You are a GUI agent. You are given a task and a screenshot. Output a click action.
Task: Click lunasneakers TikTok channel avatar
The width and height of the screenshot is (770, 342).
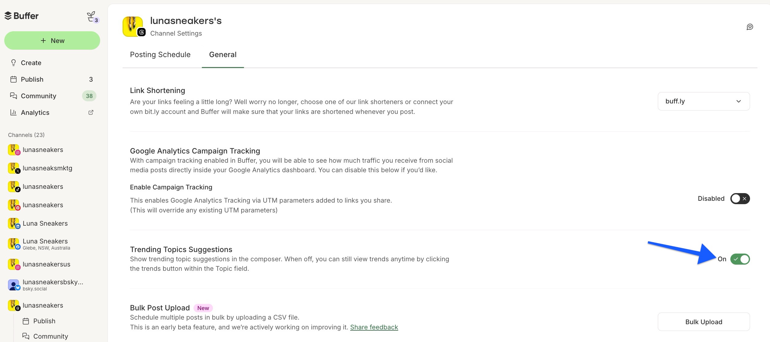pyautogui.click(x=14, y=187)
